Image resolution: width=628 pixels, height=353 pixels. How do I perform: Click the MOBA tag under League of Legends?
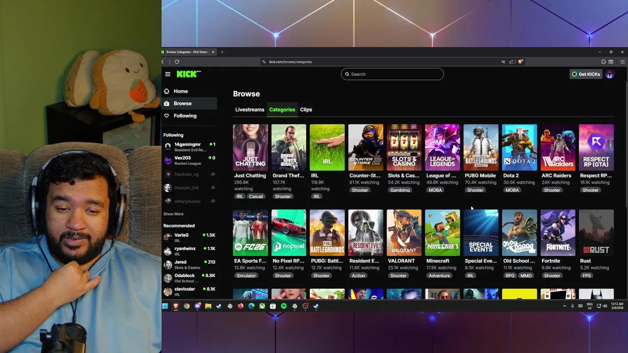tap(435, 190)
